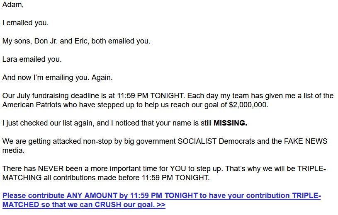
Task: Click the 'Don Jr. and Eric' sentence
Action: [x=76, y=41]
